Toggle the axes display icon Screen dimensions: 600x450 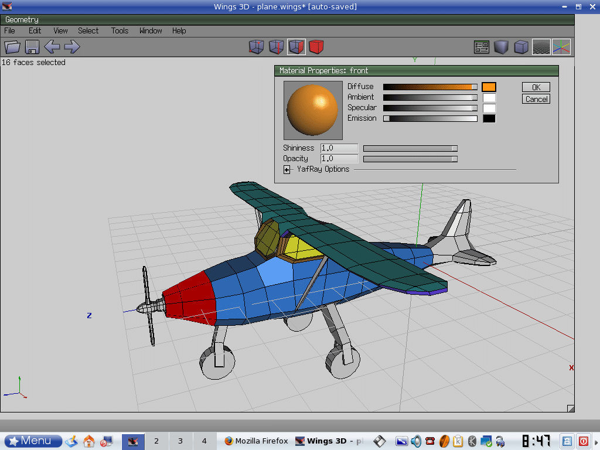561,47
